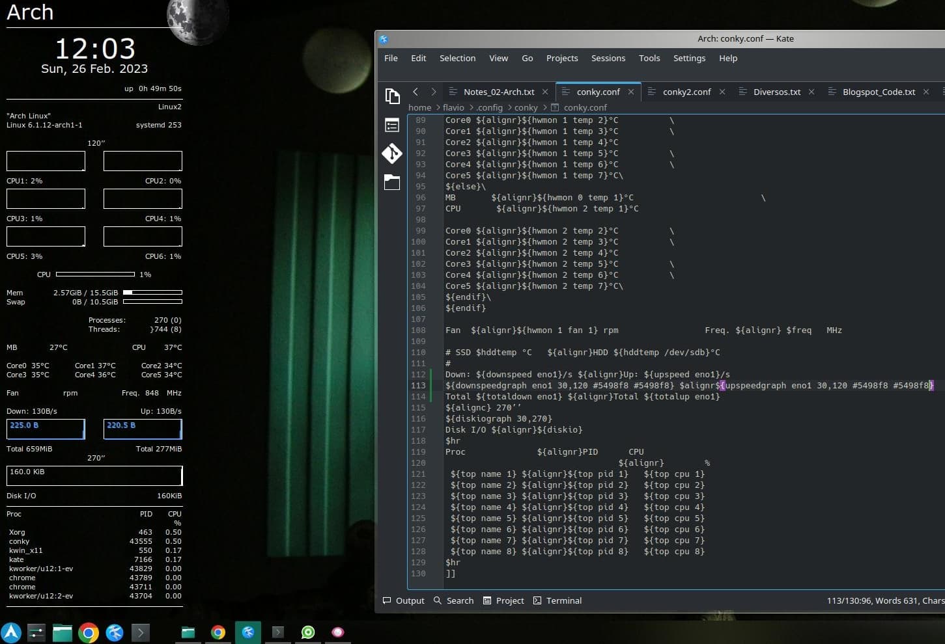Image resolution: width=945 pixels, height=644 pixels.
Task: Close the Notes_02-Arch.txt tab
Action: click(x=545, y=92)
